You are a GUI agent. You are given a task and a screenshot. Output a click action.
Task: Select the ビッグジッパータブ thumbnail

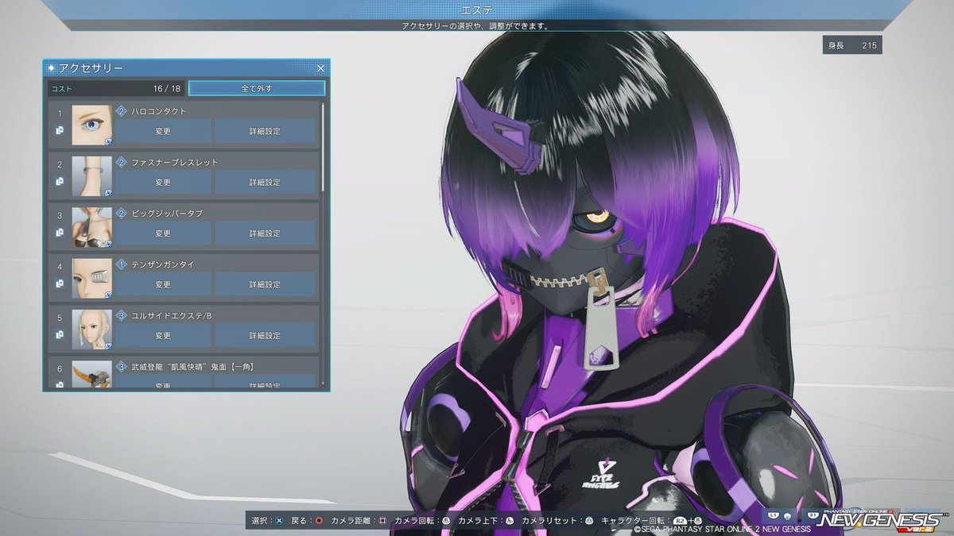92,228
